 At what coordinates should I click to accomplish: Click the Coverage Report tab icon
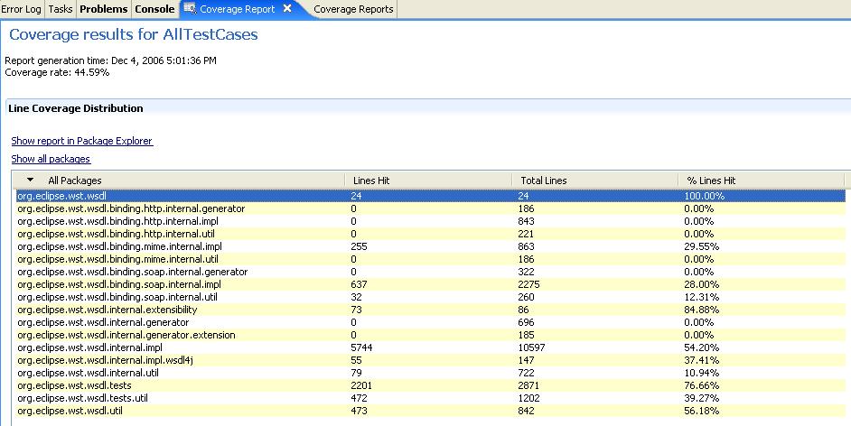pos(190,9)
